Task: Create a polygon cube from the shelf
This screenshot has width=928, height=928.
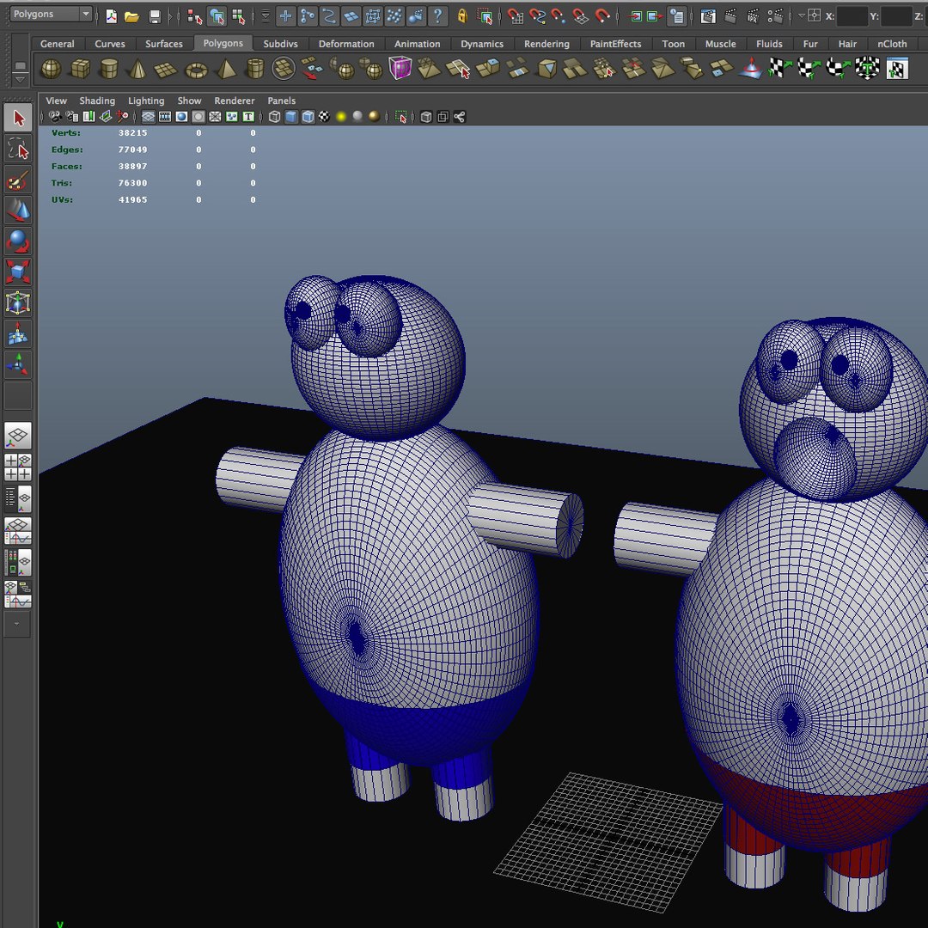Action: [x=80, y=69]
